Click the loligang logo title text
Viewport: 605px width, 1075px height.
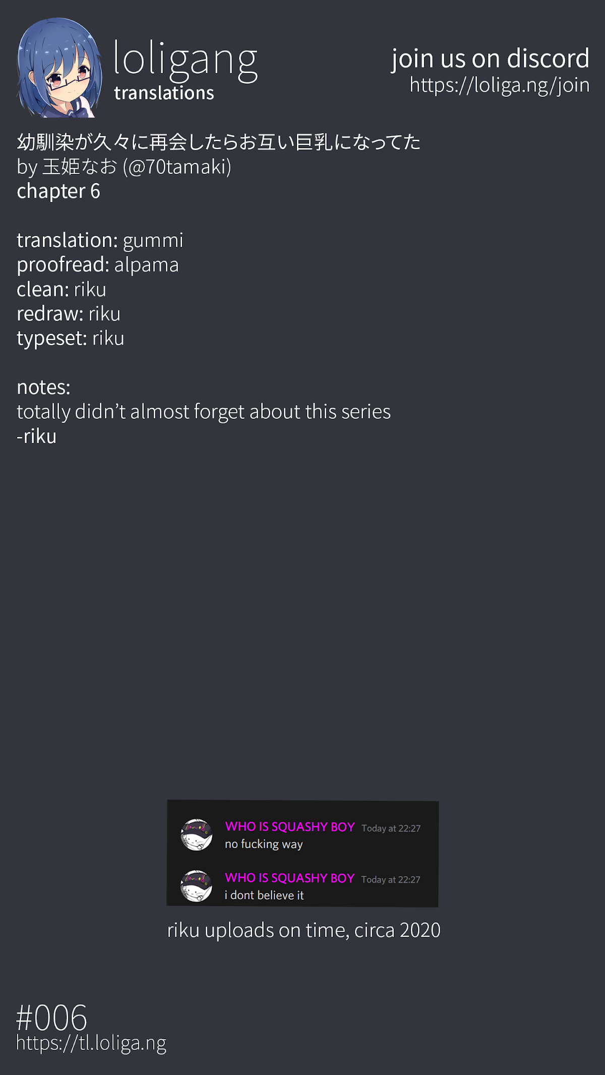(186, 60)
